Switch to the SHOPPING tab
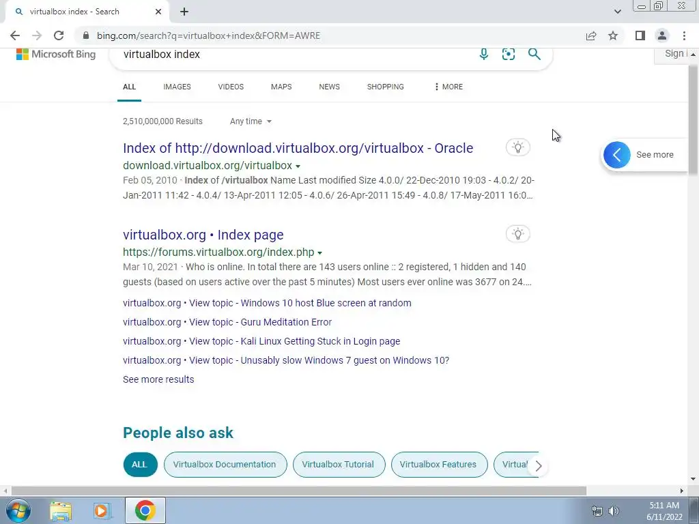 [x=386, y=87]
